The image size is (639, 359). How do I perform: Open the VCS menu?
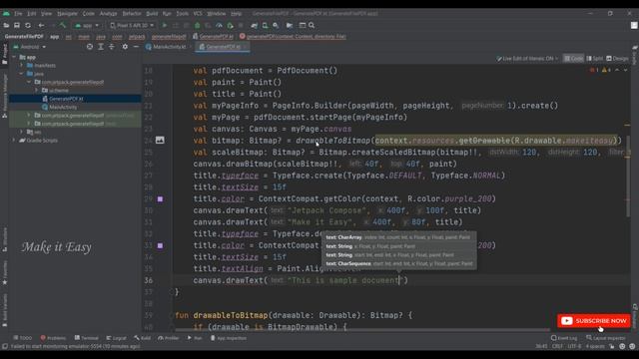198,13
